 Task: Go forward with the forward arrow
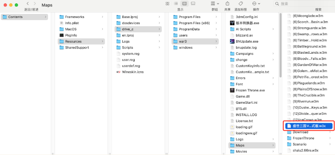point(35,4)
